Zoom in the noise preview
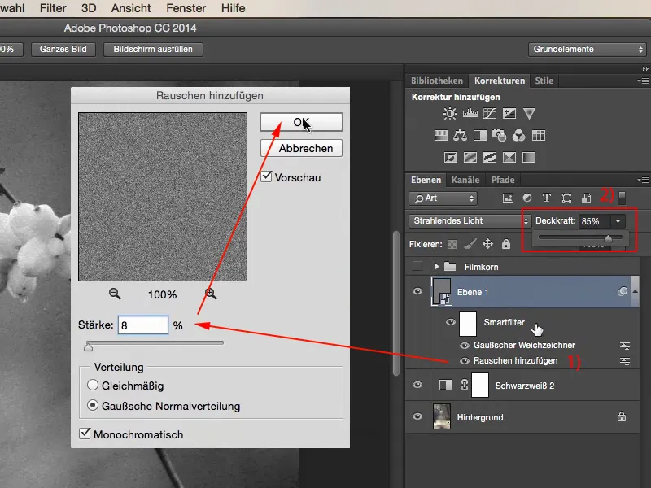The width and height of the screenshot is (651, 488). 211,294
